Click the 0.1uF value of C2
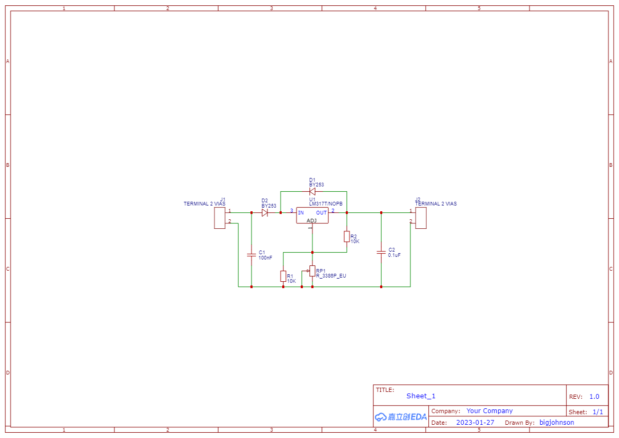 (x=394, y=255)
